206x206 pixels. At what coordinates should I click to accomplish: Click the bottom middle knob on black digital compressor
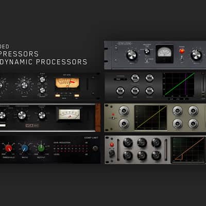click(x=135, y=91)
